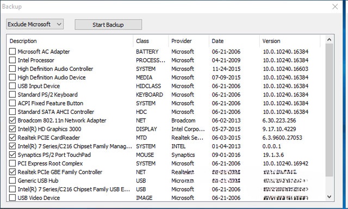The width and height of the screenshot is (348, 209).
Task: Select 'Intel(R) HD Graphics 3000' text
Action: coord(49,129)
